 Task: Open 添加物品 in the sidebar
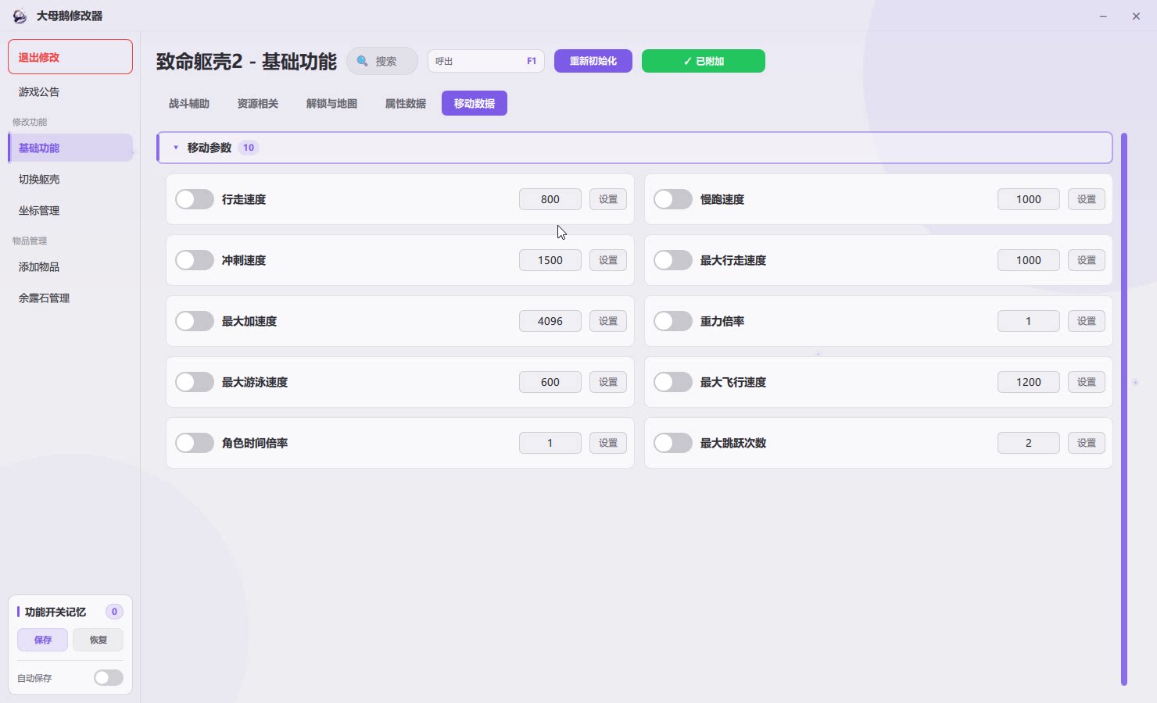pos(70,266)
